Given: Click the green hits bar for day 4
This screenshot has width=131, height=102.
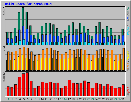Looking at the screenshot, I should [x=19, y=21].
